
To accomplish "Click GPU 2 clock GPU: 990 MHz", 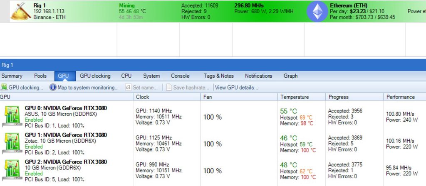I will 152,164.
